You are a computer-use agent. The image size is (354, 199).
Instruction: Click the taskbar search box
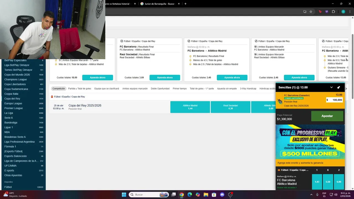click(x=149, y=195)
